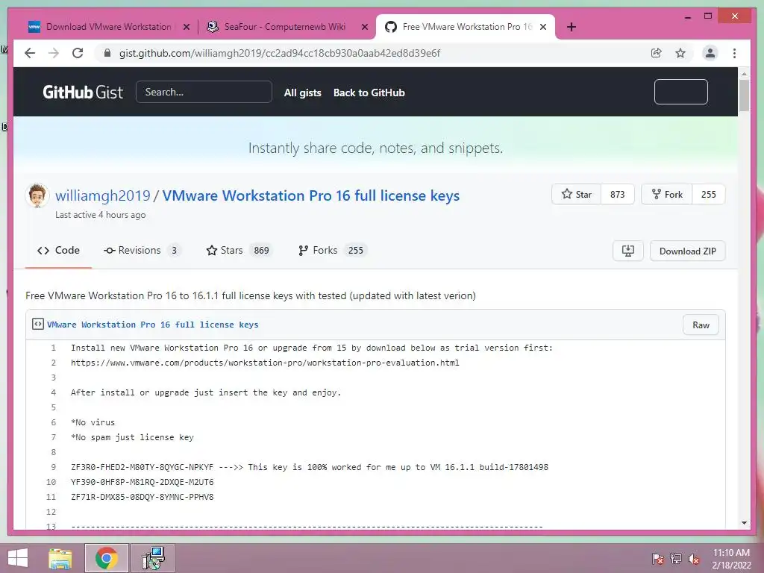Viewport: 764px width, 573px height.
Task: Click the blank header button at top right
Action: (x=680, y=92)
